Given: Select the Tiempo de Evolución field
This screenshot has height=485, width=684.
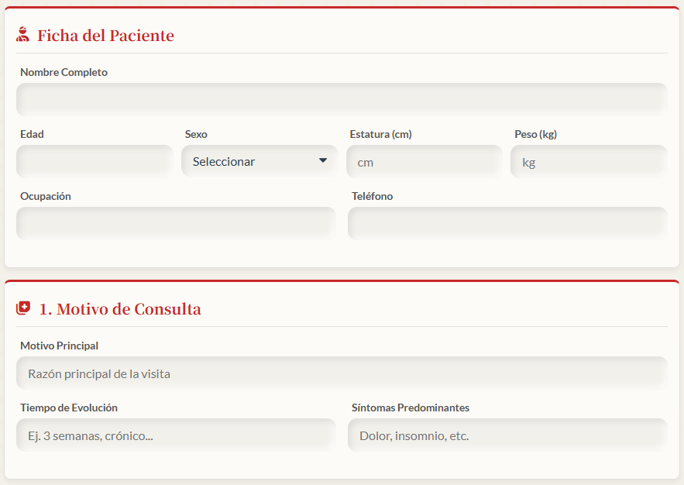Looking at the screenshot, I should (176, 435).
